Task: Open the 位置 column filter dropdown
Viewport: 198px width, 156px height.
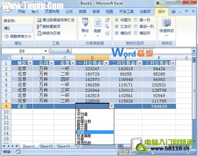Action: [73, 63]
